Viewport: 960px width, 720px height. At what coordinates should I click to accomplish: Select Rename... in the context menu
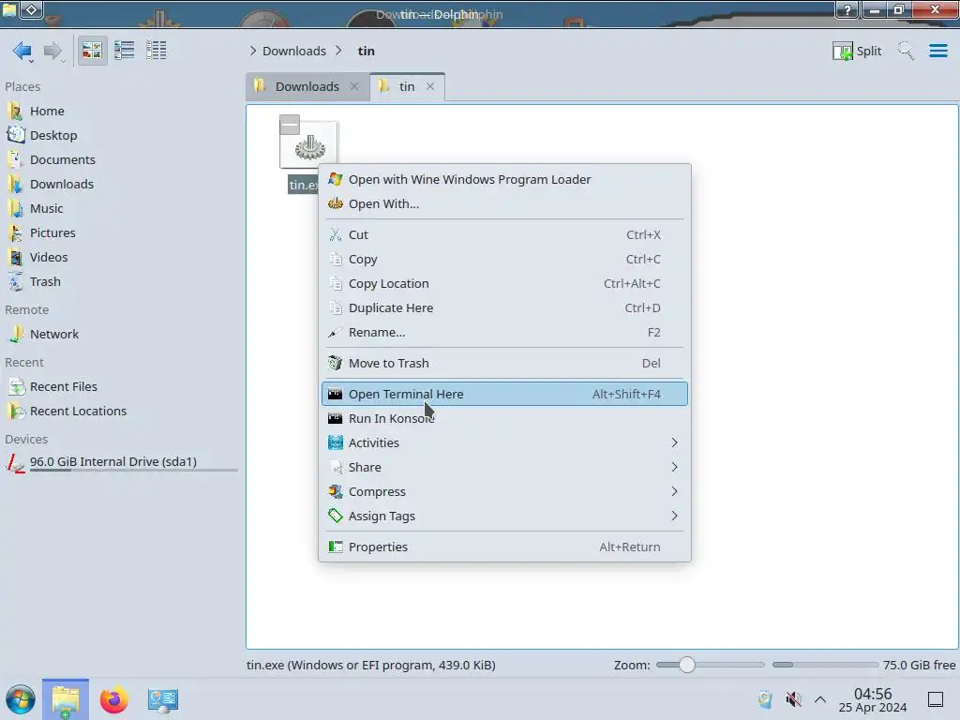(504, 333)
